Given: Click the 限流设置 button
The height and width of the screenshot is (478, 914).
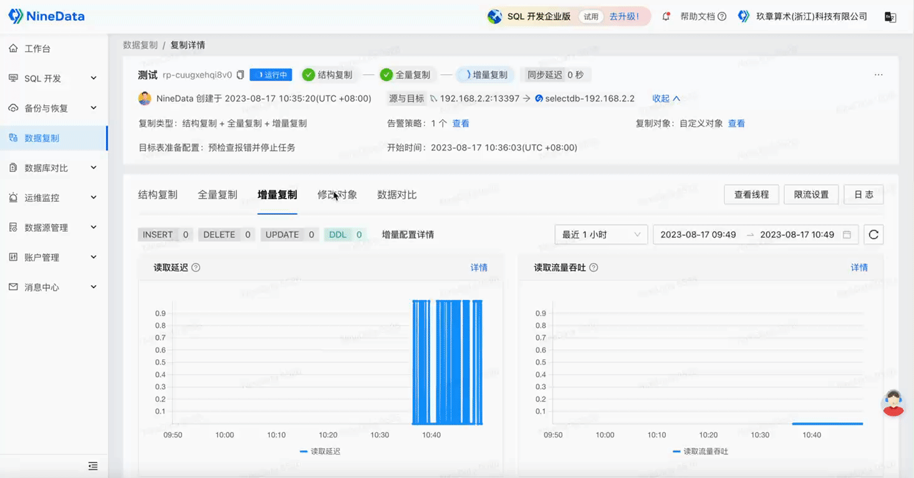Looking at the screenshot, I should 811,195.
